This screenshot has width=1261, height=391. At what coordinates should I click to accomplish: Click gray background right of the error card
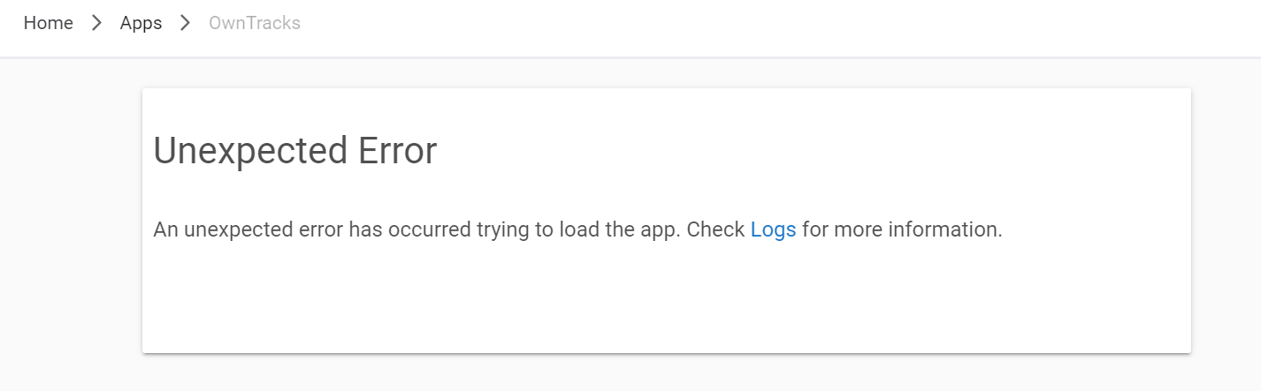click(x=1226, y=221)
